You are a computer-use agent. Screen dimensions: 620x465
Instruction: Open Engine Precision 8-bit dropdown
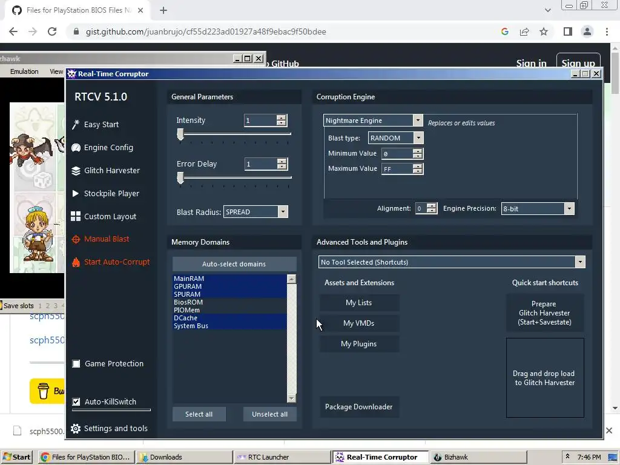pos(569,208)
